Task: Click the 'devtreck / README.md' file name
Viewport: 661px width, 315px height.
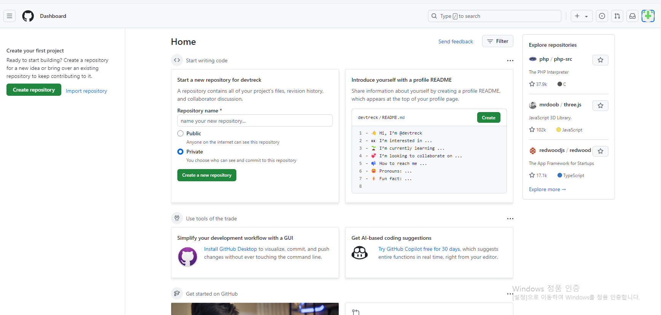Action: [x=381, y=117]
